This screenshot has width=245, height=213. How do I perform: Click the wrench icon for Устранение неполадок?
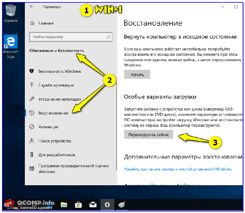(x=32, y=99)
